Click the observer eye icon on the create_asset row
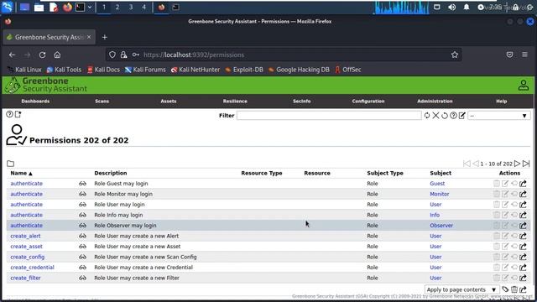537x302 pixels. (x=82, y=247)
